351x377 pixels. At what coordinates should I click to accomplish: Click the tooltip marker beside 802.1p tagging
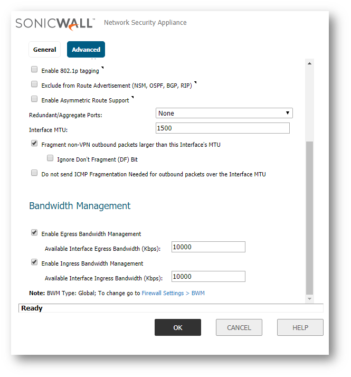(x=102, y=68)
